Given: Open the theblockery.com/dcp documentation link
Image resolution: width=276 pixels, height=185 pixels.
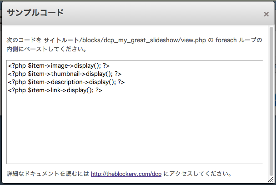Looking at the screenshot, I should pyautogui.click(x=126, y=174).
